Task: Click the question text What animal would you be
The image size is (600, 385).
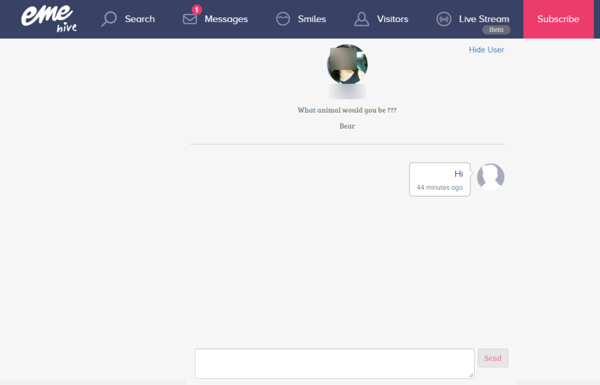Action: pos(347,109)
